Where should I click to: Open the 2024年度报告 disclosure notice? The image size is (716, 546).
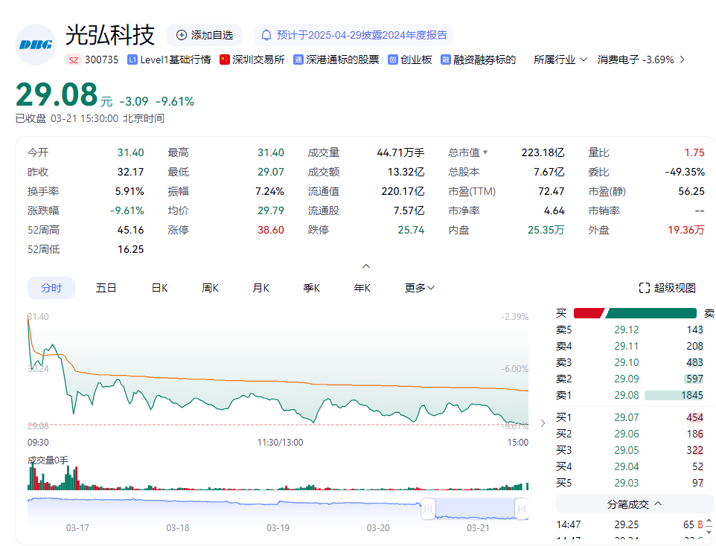coord(354,35)
